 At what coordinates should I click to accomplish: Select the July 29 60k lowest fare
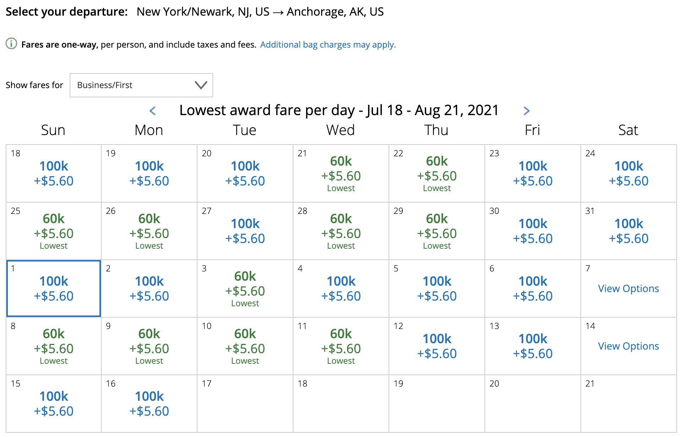click(x=437, y=231)
